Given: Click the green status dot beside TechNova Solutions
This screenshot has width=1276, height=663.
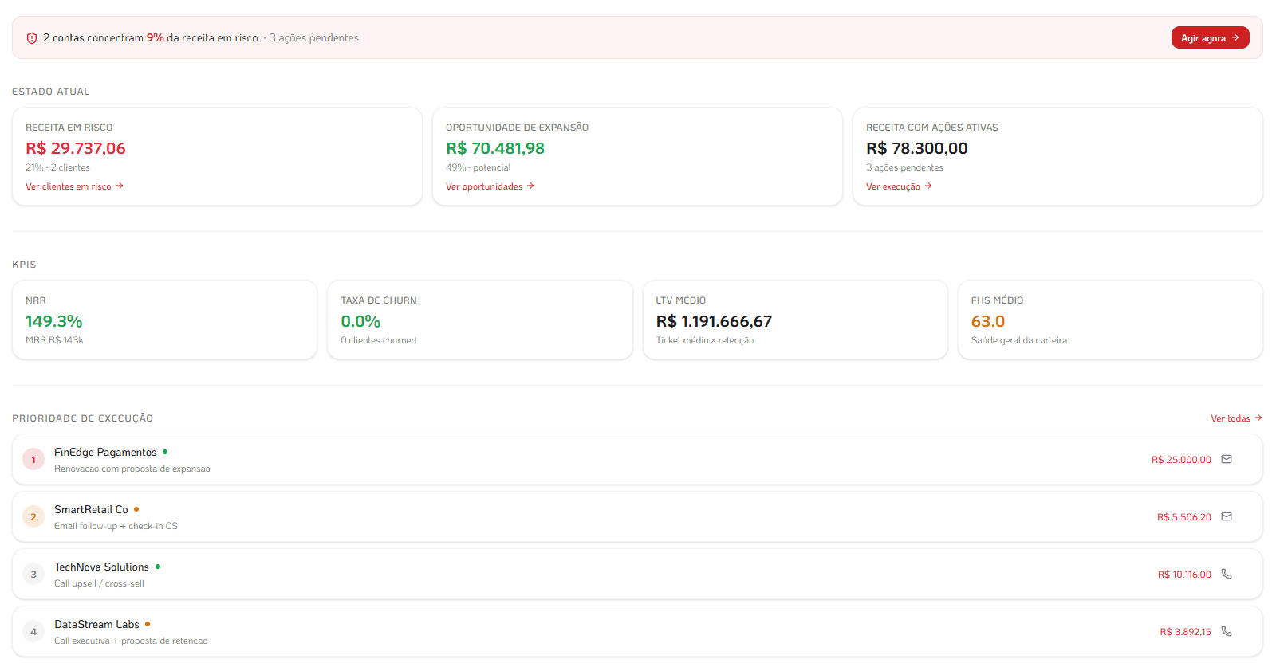Looking at the screenshot, I should (x=158, y=567).
